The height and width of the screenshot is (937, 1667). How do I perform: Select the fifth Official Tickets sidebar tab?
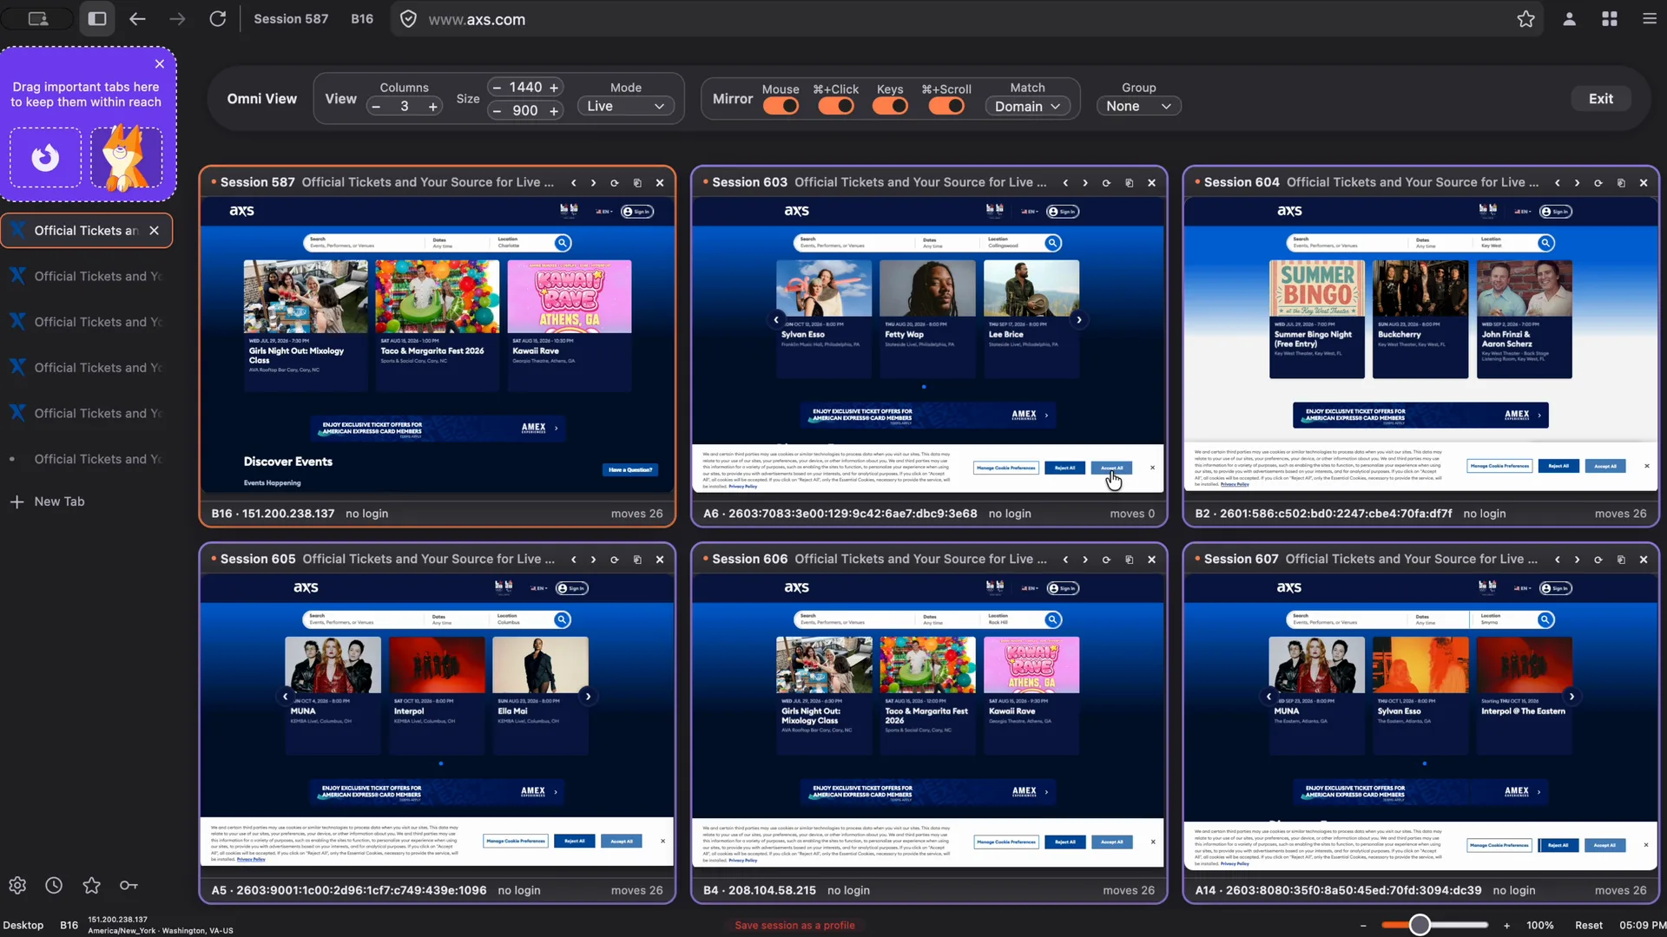click(x=86, y=414)
